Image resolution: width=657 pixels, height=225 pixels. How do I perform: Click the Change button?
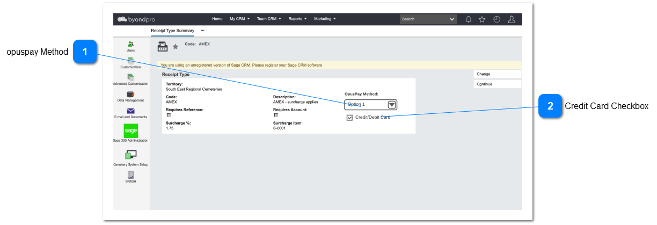(x=498, y=74)
